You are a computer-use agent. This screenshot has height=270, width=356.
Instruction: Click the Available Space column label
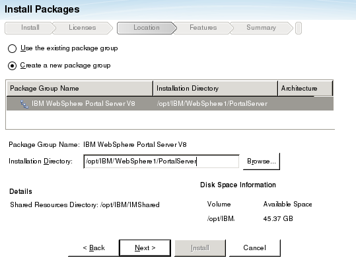(x=287, y=204)
